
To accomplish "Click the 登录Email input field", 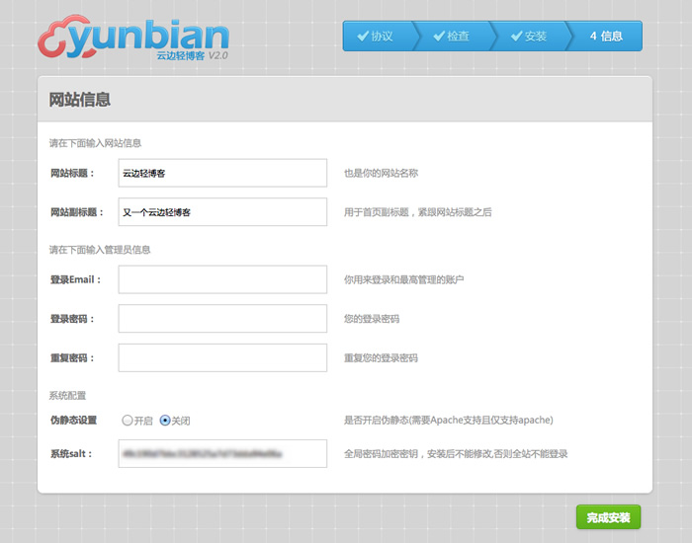I will click(x=222, y=279).
